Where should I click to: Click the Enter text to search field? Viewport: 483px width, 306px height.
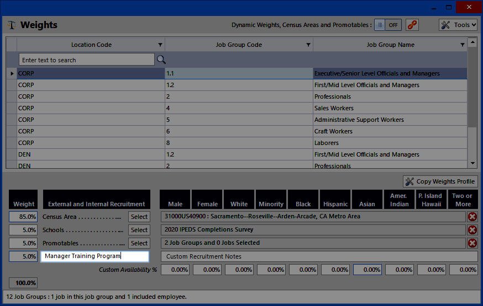[86, 60]
